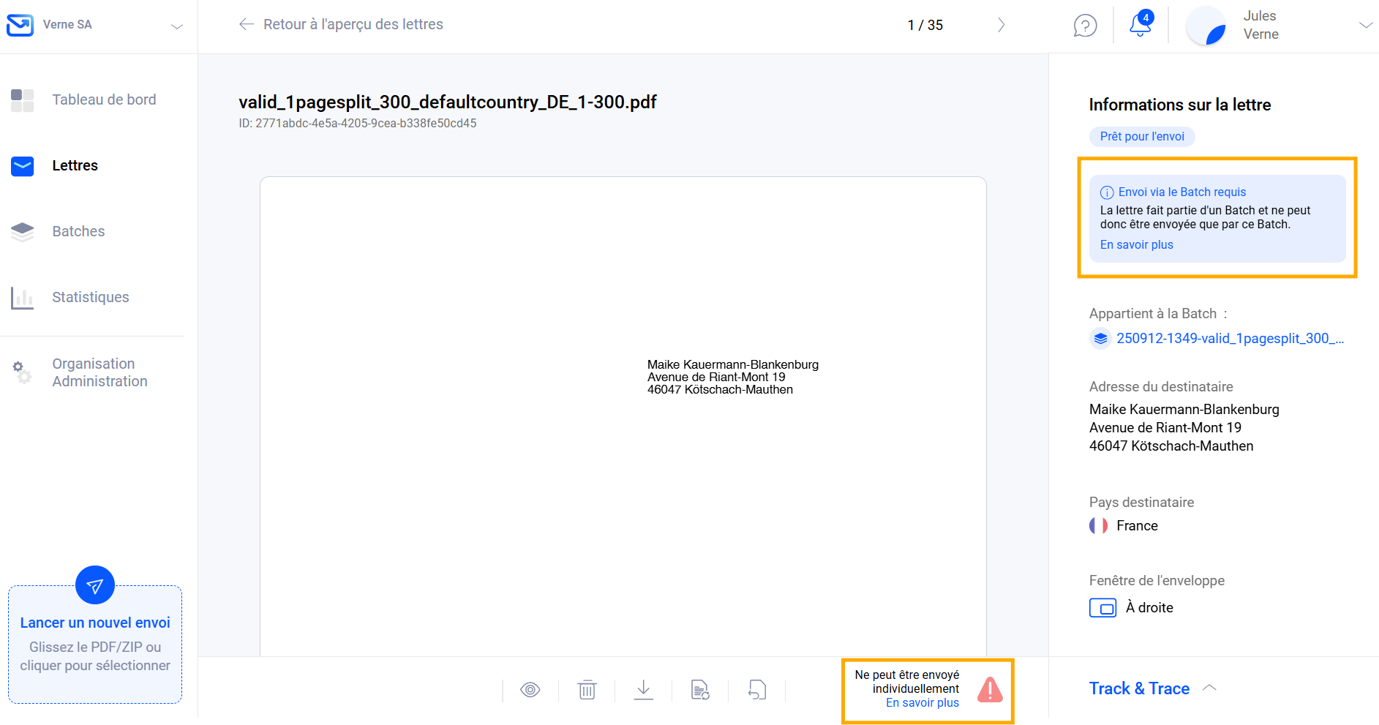Open linked batch 250912-1349-valid_1pagesplit_300

pos(1229,338)
